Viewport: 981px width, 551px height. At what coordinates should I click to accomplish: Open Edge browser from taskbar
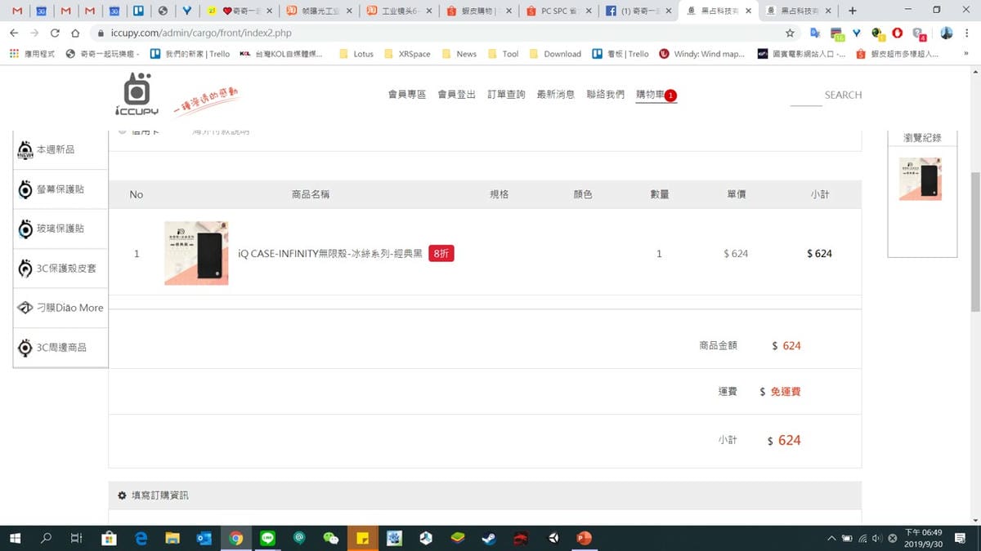pos(141,538)
